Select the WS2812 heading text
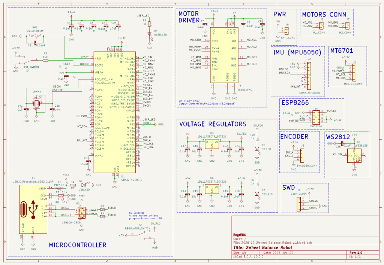The height and width of the screenshot is (265, 384). coord(338,137)
